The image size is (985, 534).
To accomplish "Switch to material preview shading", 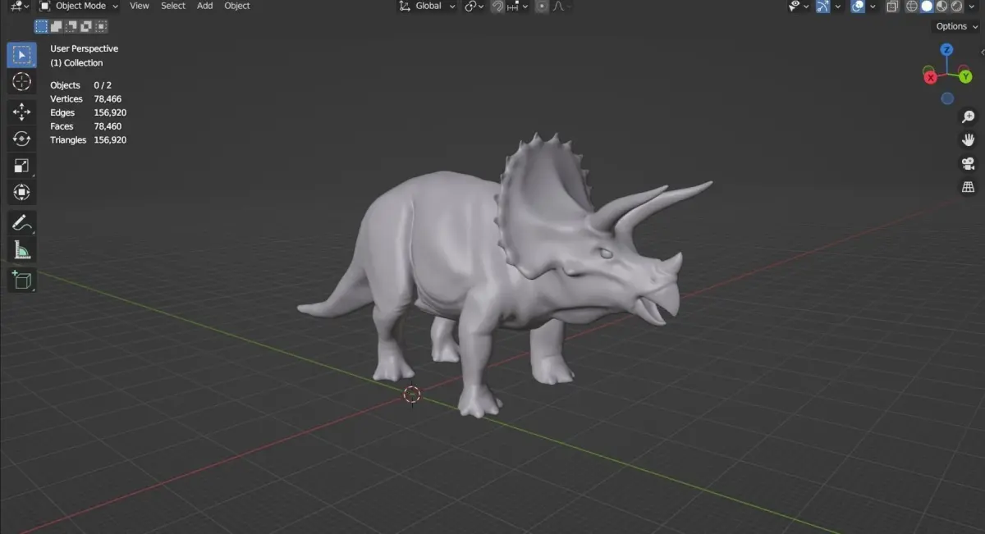I will 942,6.
